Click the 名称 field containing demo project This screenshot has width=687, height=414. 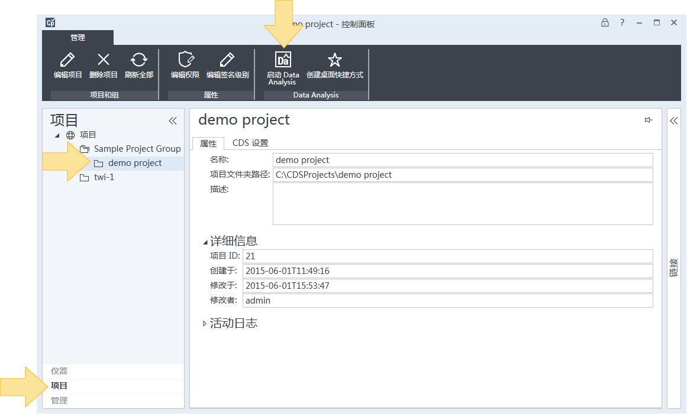click(x=463, y=160)
